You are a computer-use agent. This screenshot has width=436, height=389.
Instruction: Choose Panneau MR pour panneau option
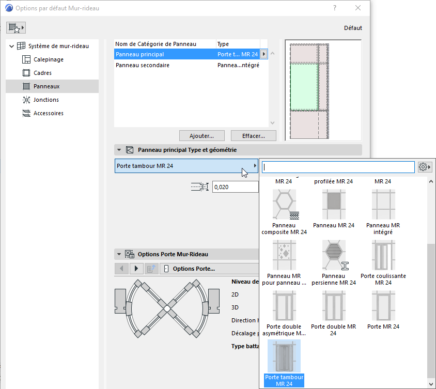pos(284,263)
